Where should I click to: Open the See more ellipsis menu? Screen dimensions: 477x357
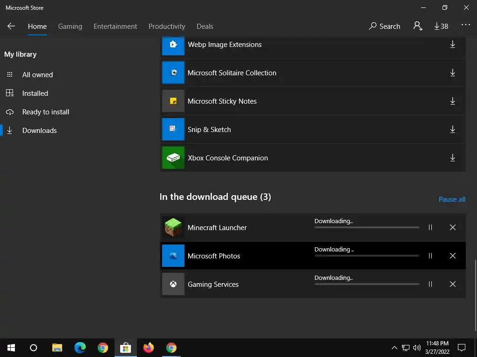466,25
